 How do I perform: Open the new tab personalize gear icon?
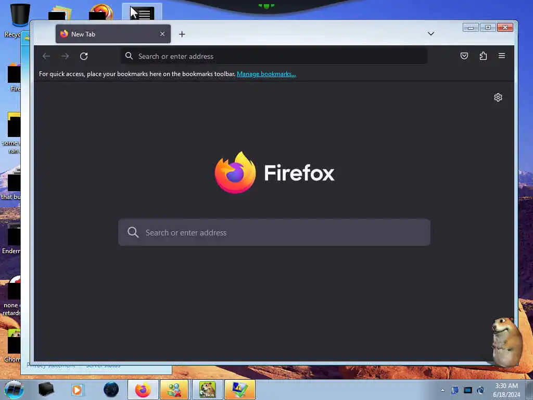click(498, 97)
